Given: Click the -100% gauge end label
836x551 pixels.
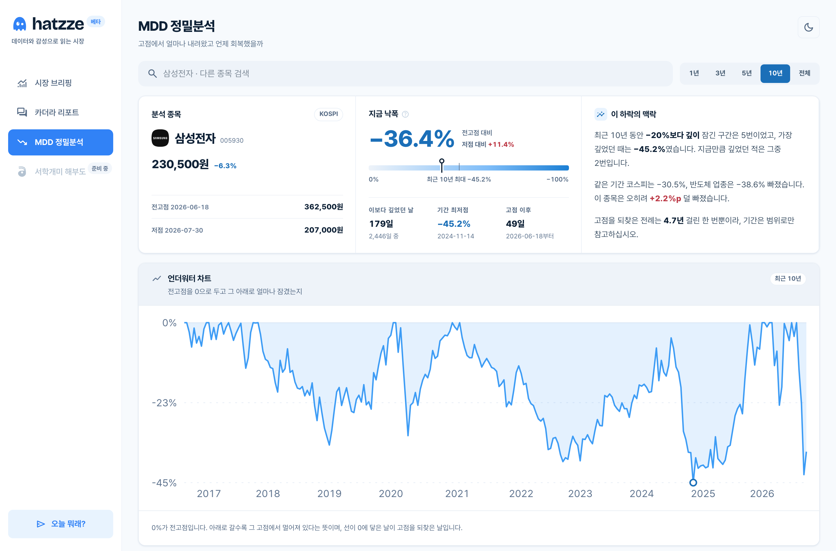Looking at the screenshot, I should coord(557,179).
